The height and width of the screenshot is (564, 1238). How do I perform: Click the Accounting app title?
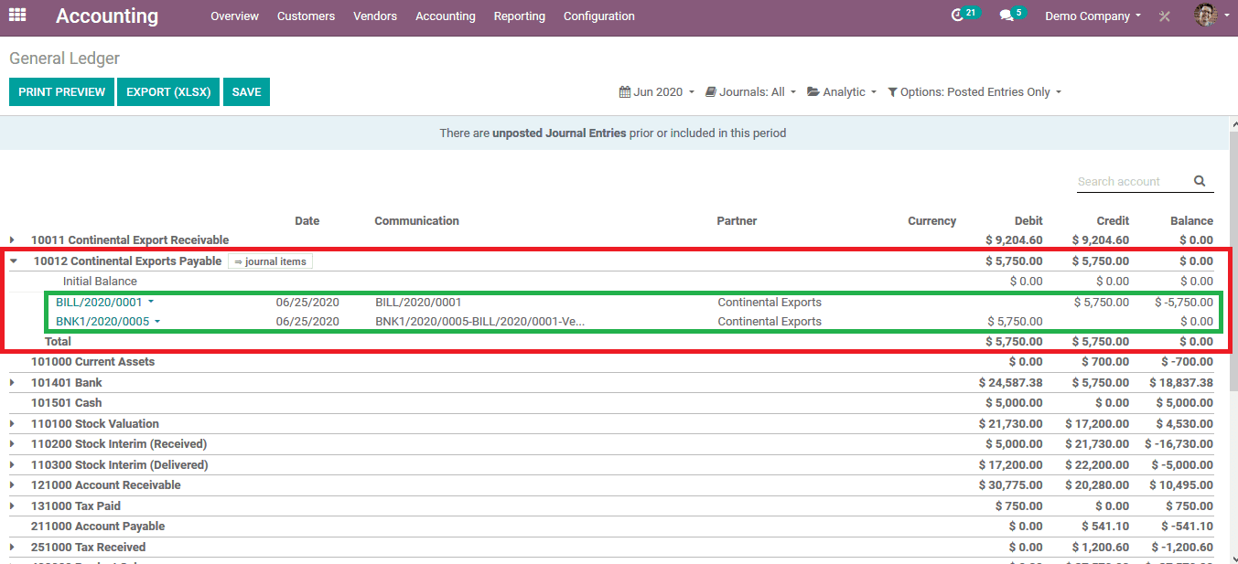point(107,16)
